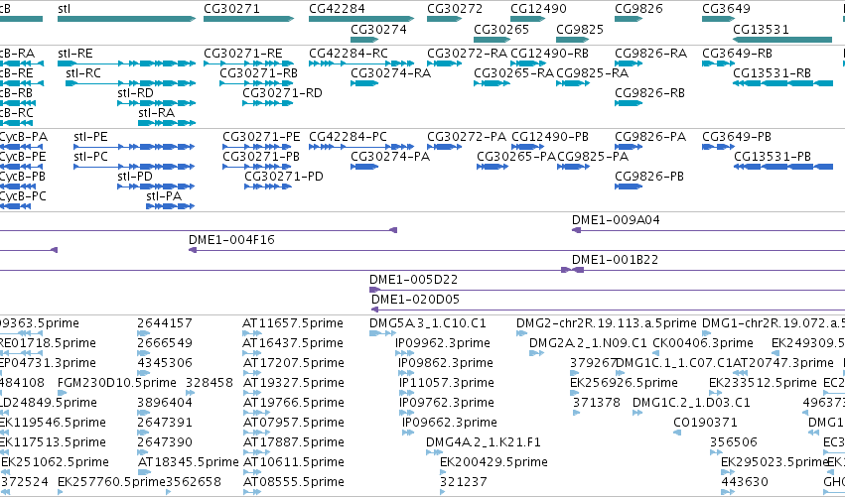Click transcript CG13531-RB label
The height and width of the screenshot is (497, 845).
coord(772,73)
